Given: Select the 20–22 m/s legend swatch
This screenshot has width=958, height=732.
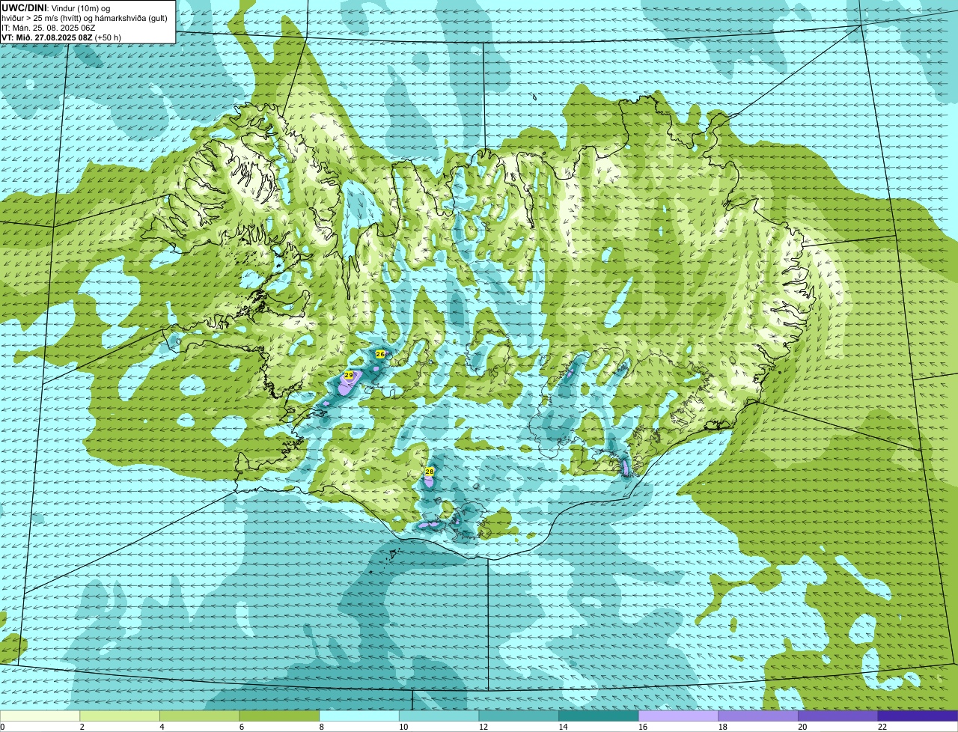Looking at the screenshot, I should (x=838, y=716).
